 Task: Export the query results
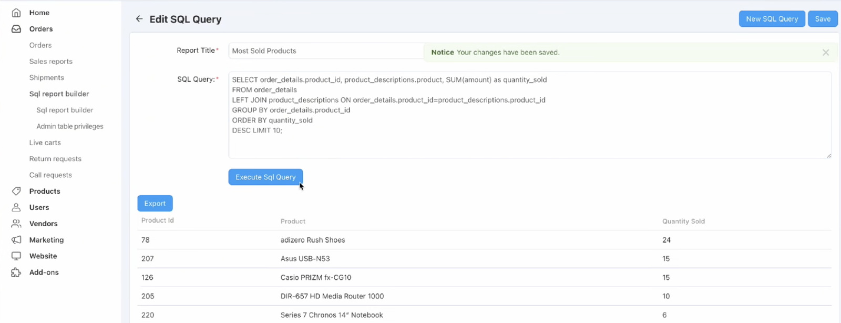point(155,204)
